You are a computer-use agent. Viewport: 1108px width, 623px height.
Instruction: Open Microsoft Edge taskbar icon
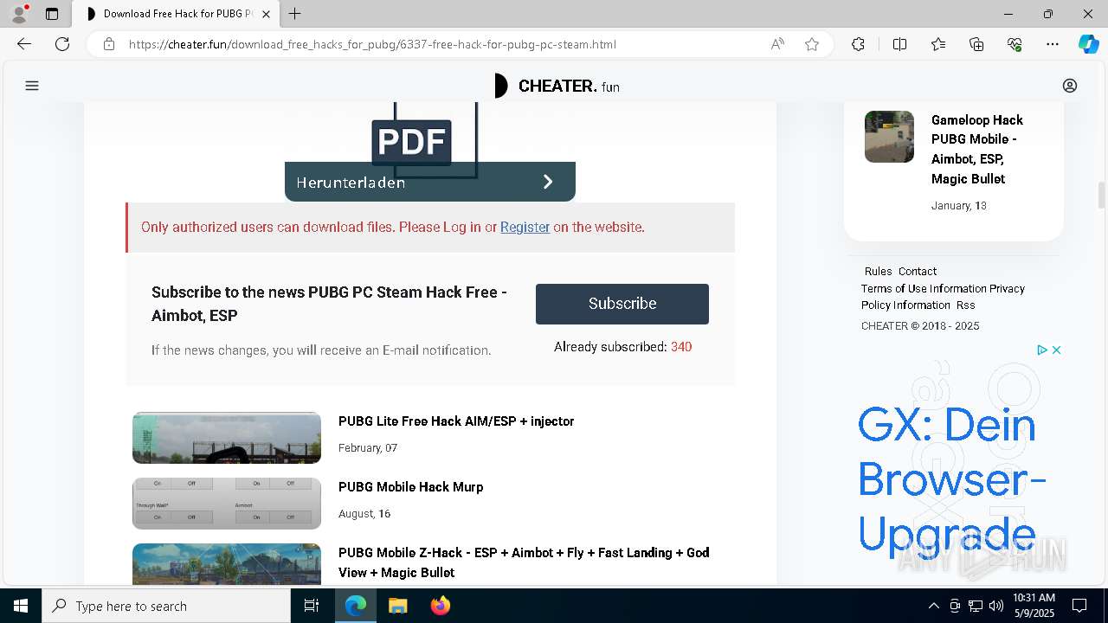[356, 606]
